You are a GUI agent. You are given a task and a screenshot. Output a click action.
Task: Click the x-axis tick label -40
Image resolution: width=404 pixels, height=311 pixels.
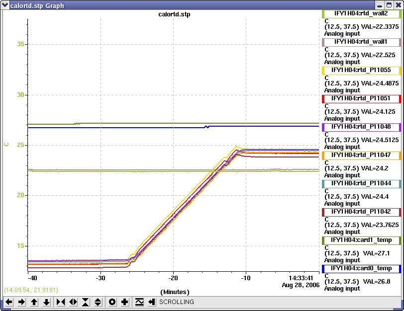point(32,278)
